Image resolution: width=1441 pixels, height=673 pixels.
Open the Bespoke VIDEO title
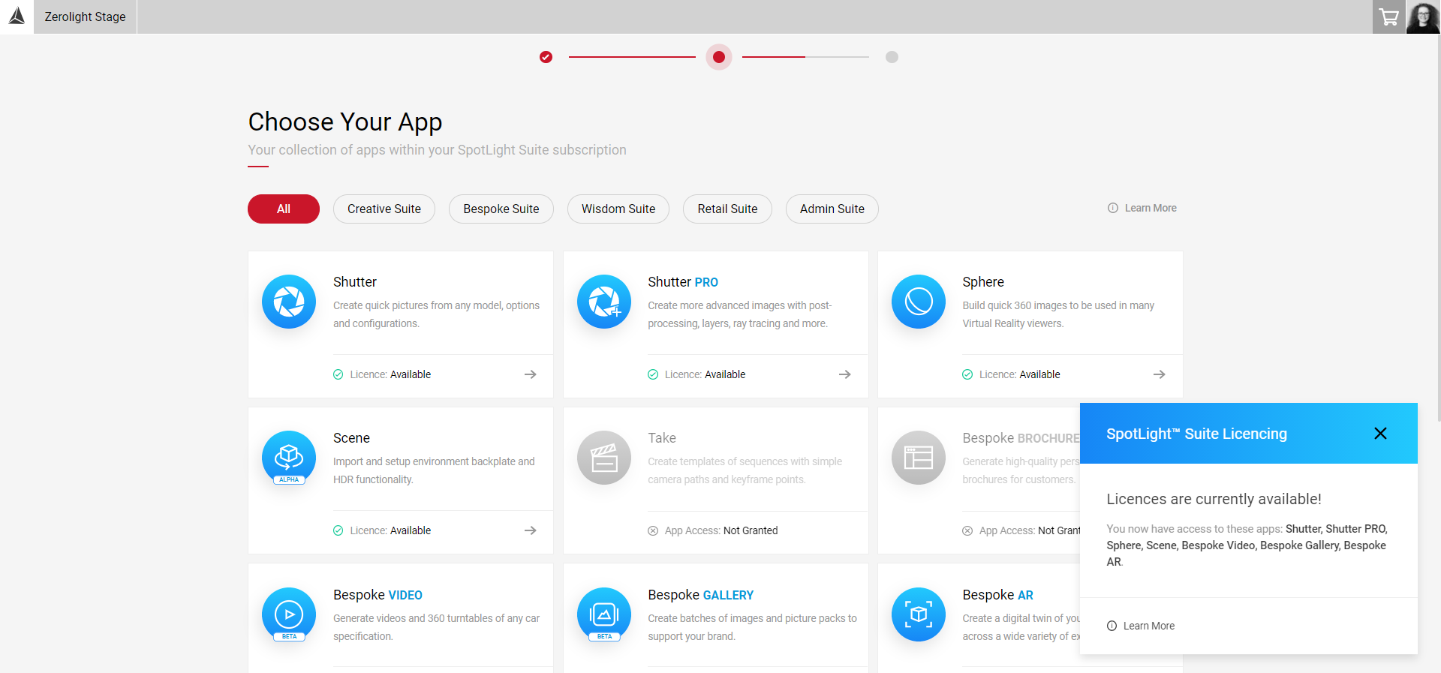(x=378, y=595)
